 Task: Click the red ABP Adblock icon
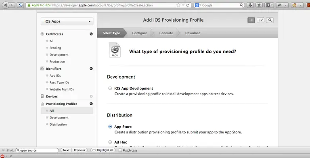2,156
